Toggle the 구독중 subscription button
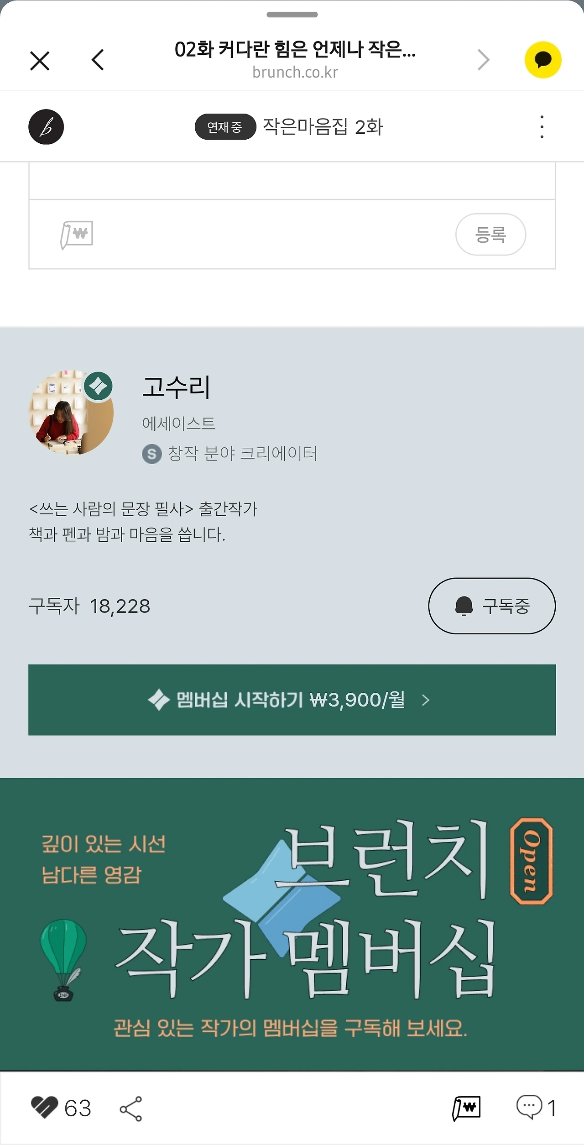Image resolution: width=584 pixels, height=1145 pixels. [x=492, y=606]
